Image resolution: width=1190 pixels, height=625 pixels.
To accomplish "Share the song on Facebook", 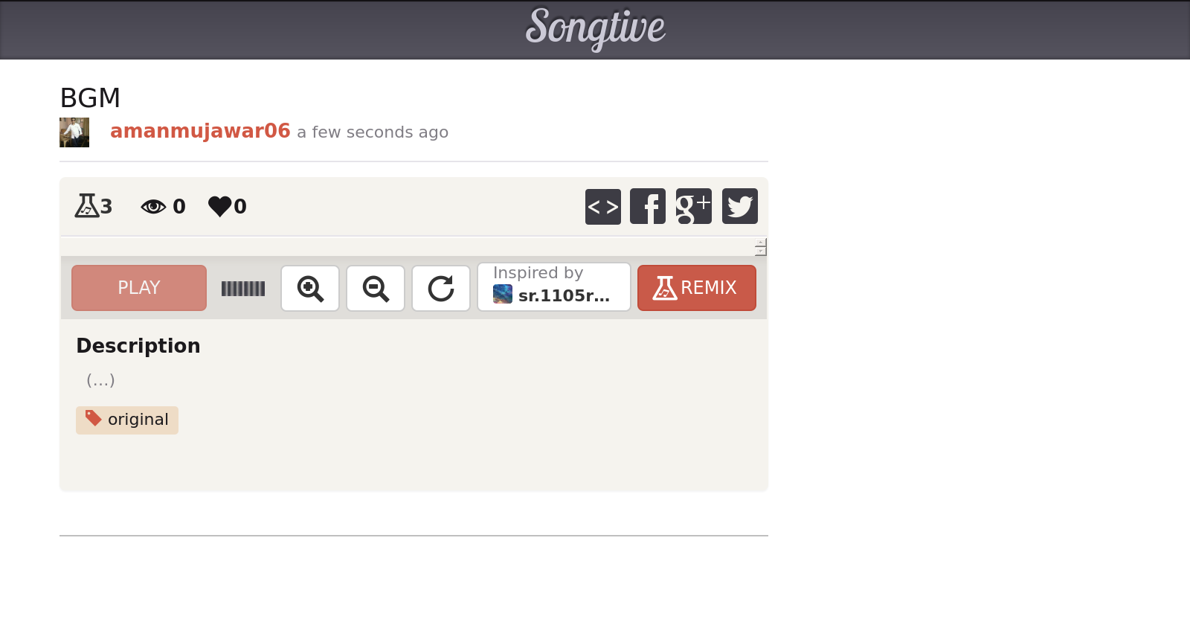I will coord(648,207).
